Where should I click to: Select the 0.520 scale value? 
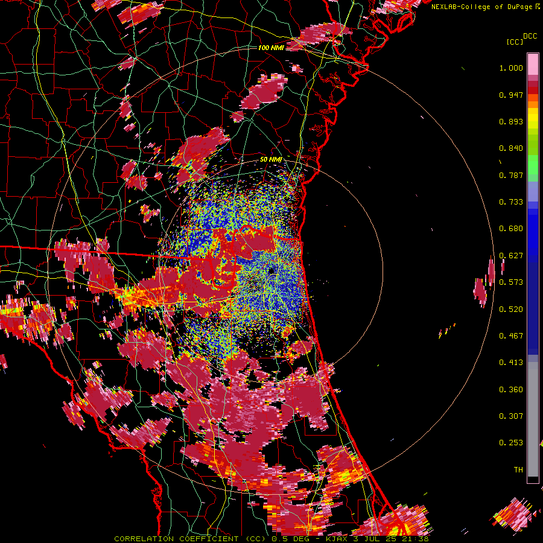(x=511, y=310)
